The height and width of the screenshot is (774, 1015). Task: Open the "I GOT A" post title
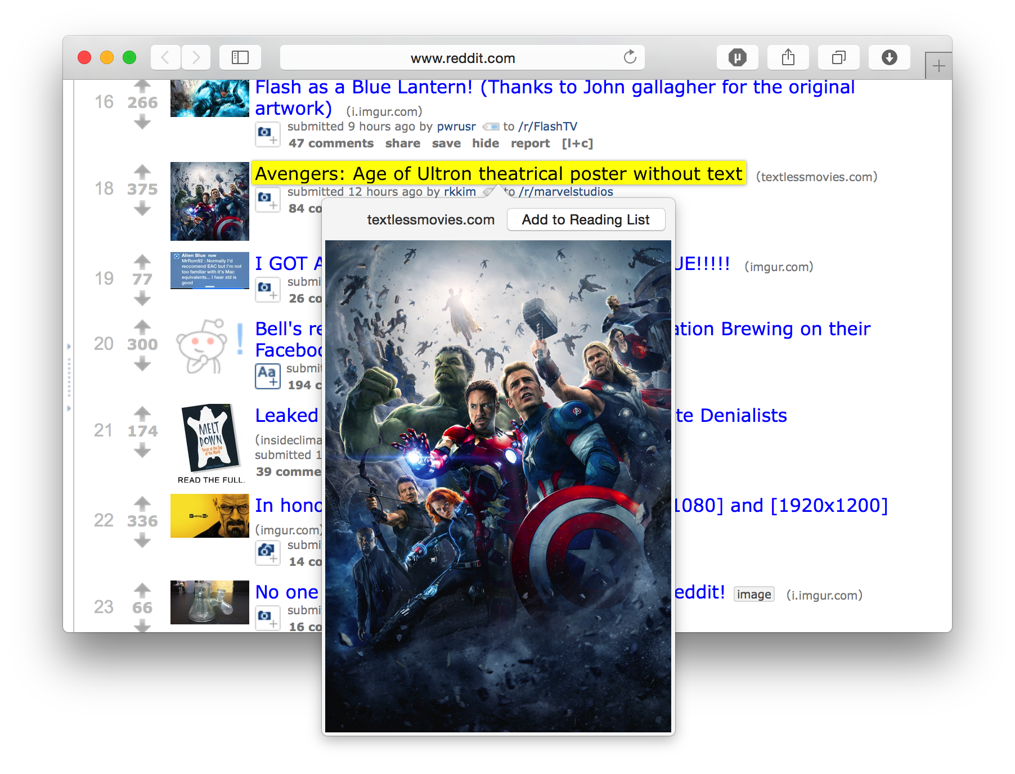[x=289, y=263]
